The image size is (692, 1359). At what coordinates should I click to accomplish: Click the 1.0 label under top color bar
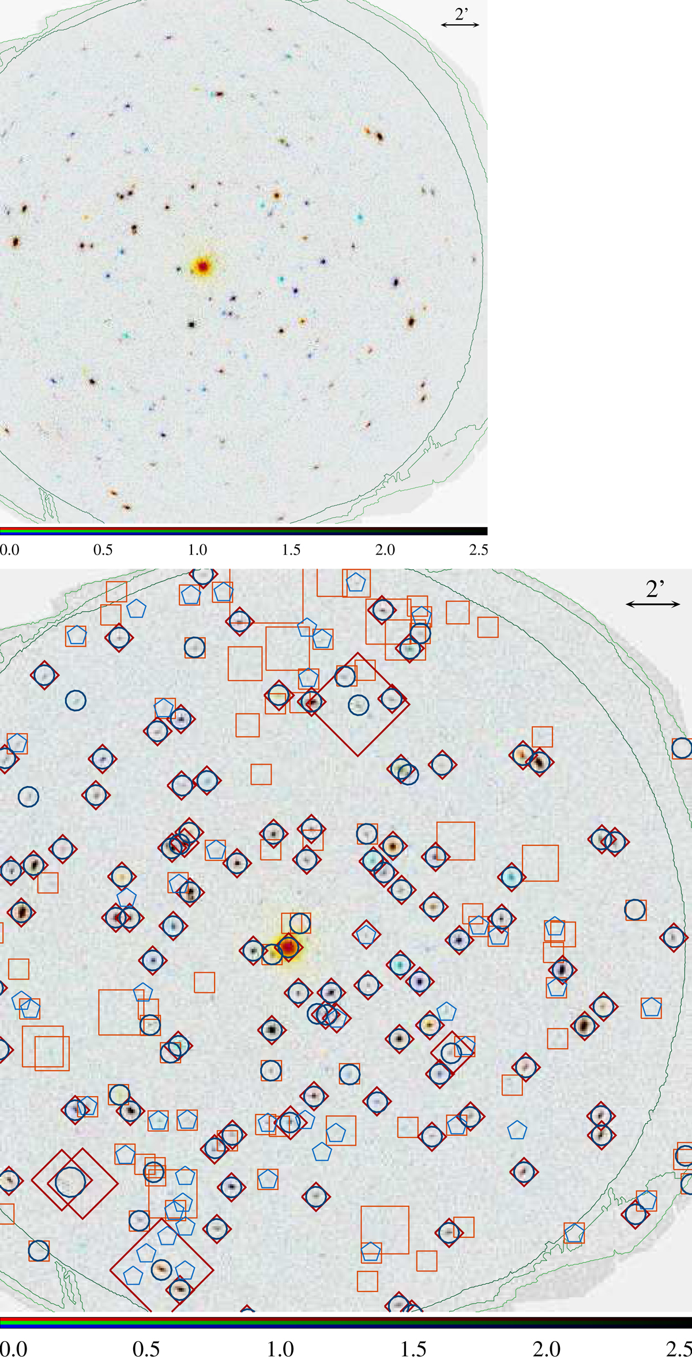pyautogui.click(x=197, y=549)
